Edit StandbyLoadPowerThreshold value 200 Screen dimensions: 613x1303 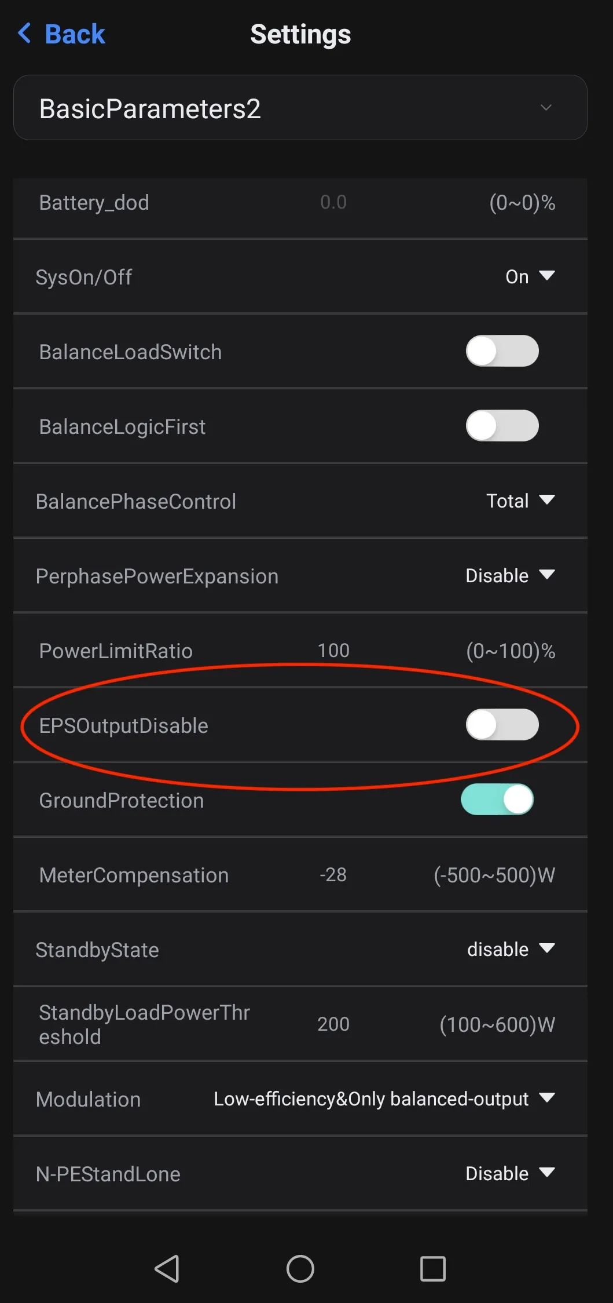click(x=333, y=1024)
